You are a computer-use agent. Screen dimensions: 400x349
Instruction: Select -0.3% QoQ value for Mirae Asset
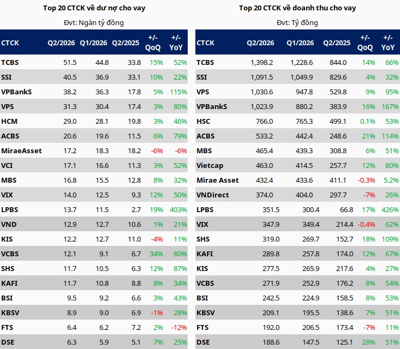click(366, 180)
